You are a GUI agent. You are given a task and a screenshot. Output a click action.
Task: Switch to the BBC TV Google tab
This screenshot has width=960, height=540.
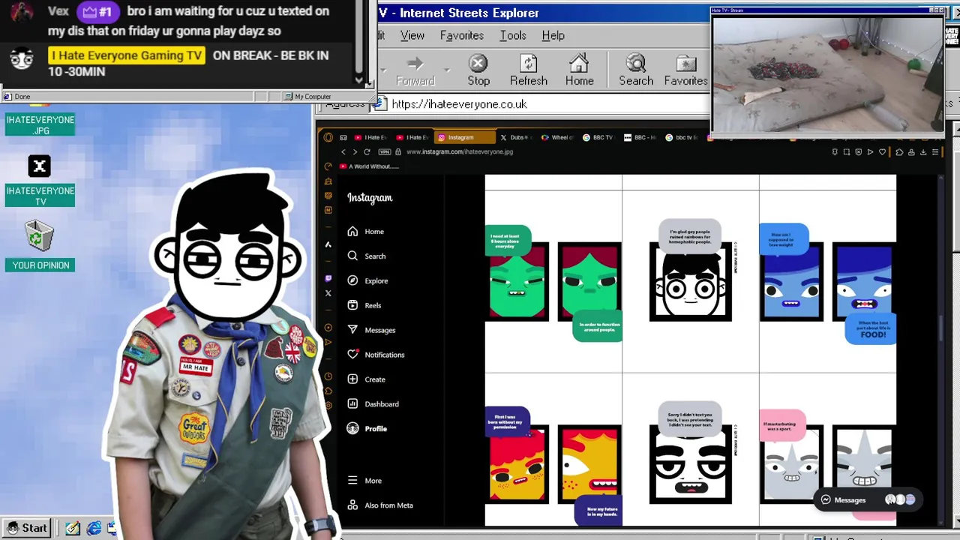tap(598, 137)
